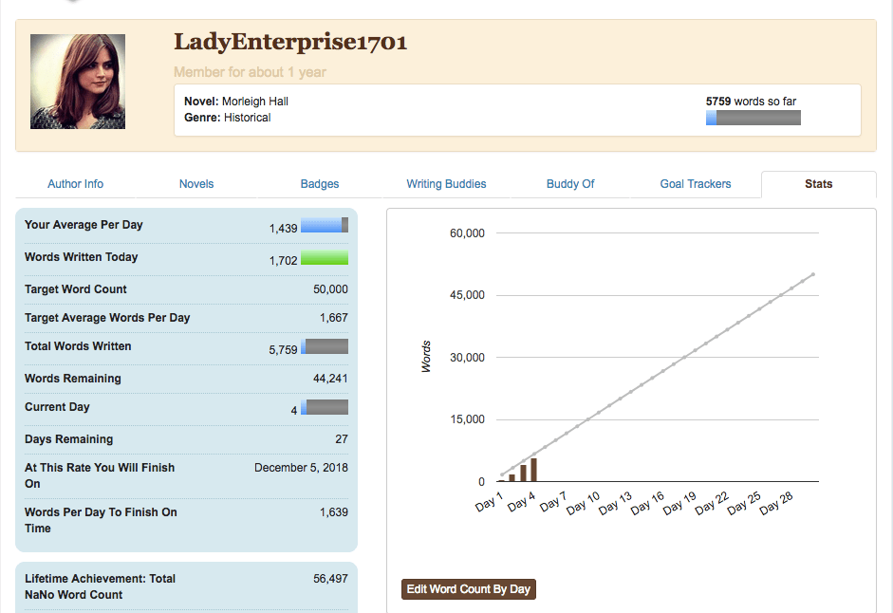Click the LadyEnterprise1701 profile avatar photo
Screen dimensions: 893x613
(78, 82)
